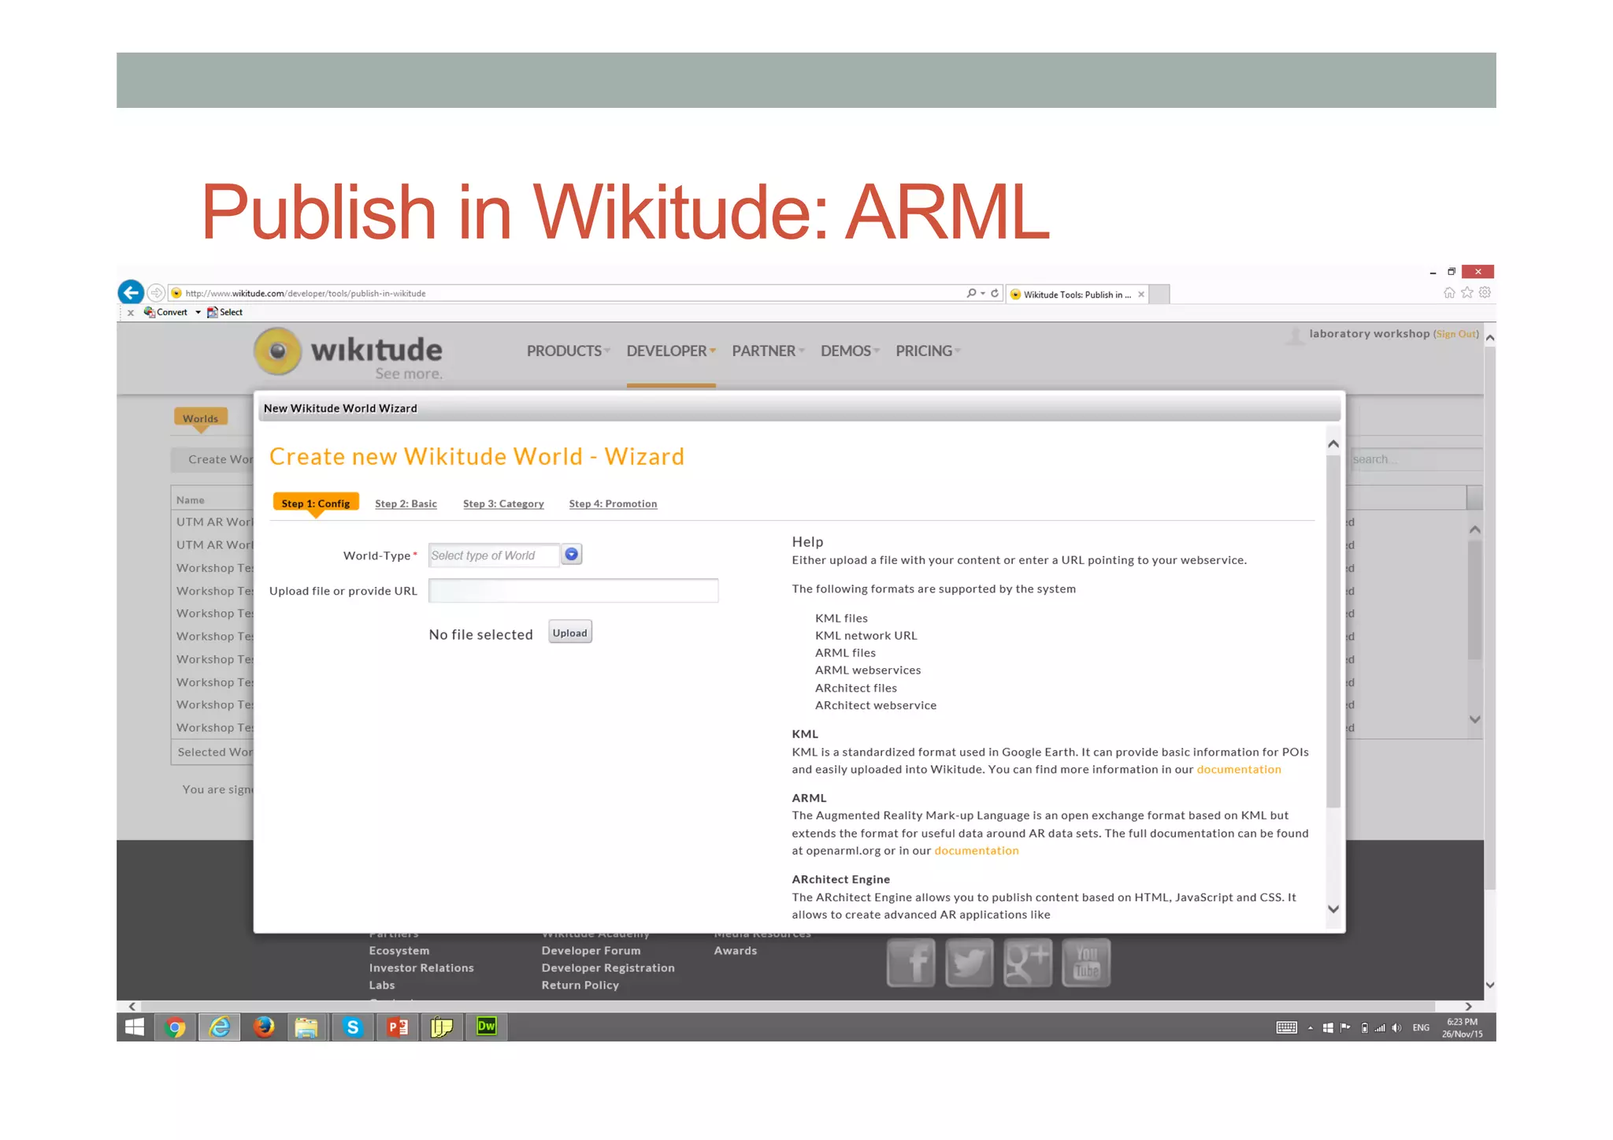This screenshot has width=1613, height=1140.
Task: Click the favorites star icon
Action: point(1467,293)
